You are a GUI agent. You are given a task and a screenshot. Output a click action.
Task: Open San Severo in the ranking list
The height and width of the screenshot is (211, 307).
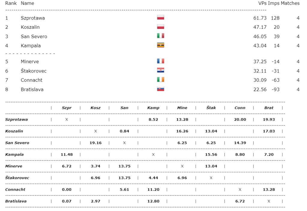pyautogui.click(x=34, y=37)
